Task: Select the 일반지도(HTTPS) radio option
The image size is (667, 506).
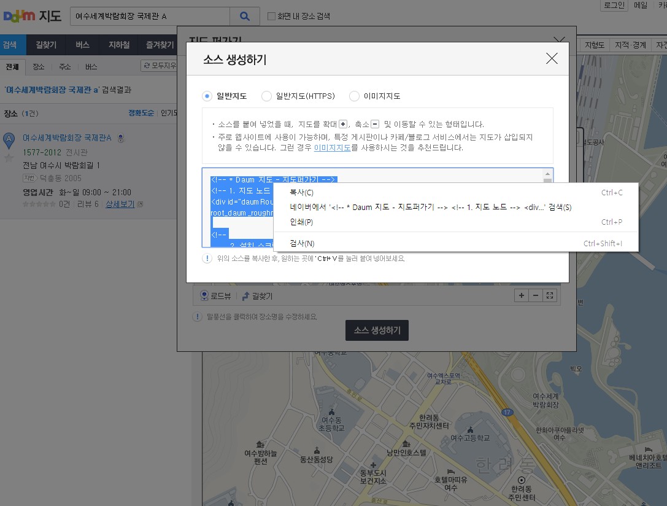Action: (x=266, y=96)
